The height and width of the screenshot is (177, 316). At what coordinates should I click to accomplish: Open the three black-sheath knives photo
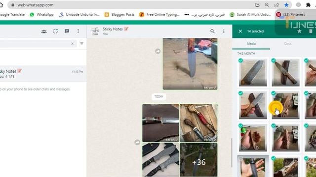point(160,160)
